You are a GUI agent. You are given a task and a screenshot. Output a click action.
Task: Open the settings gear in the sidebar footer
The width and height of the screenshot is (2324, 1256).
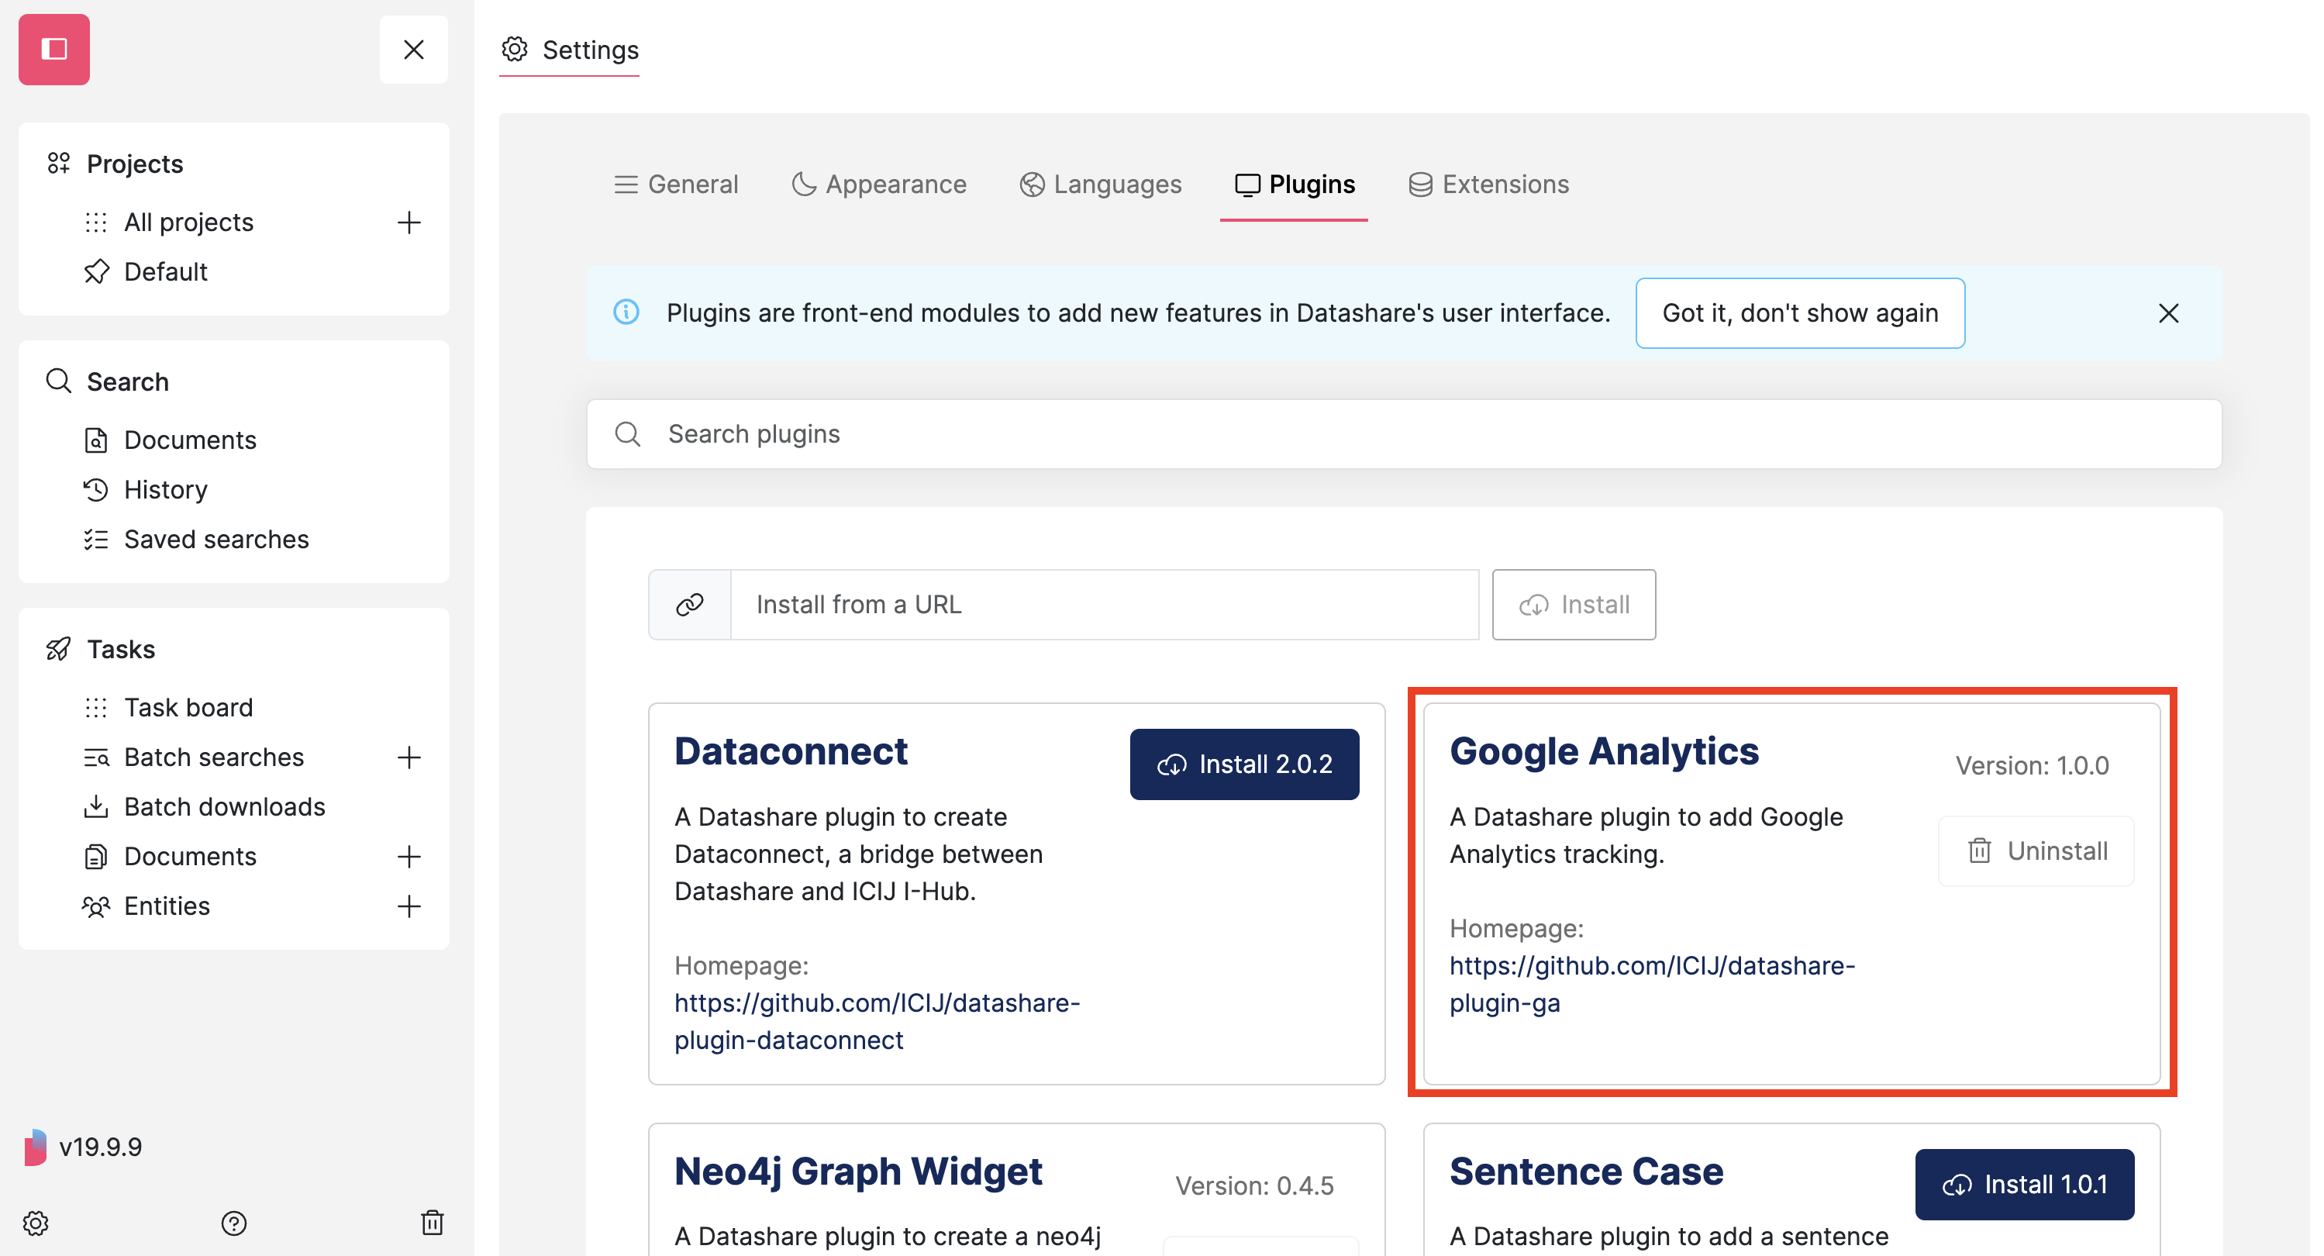[35, 1223]
